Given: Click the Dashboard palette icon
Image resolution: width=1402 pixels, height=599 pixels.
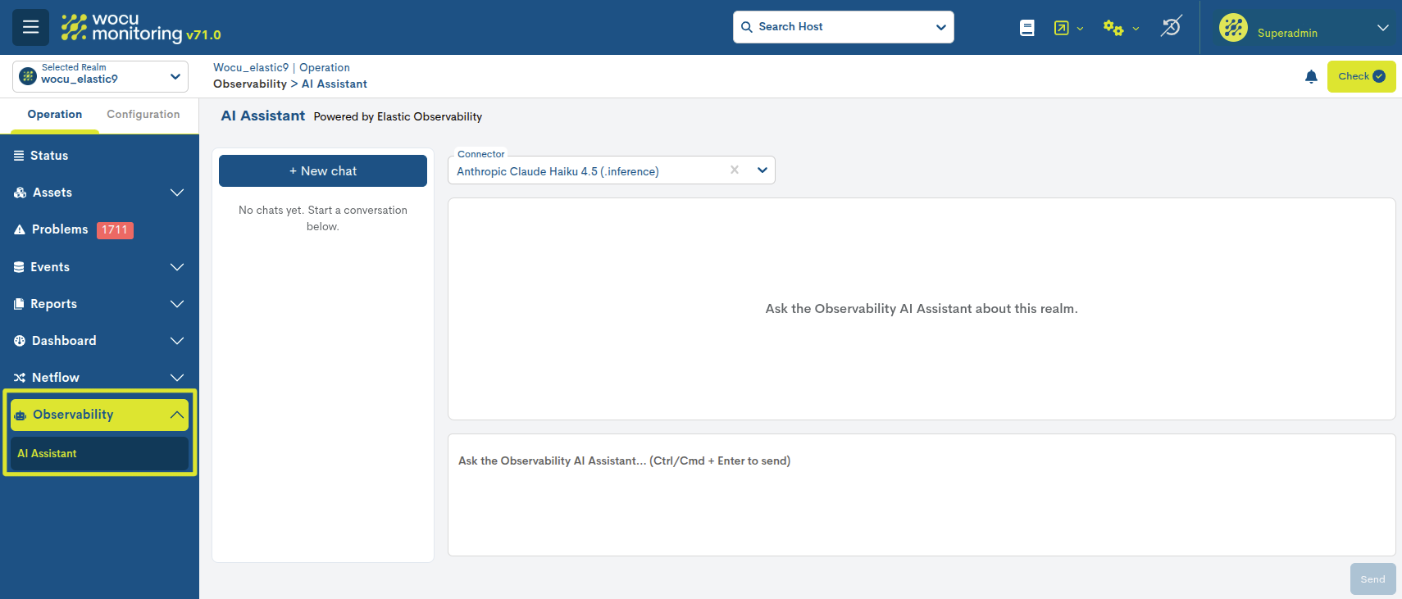Looking at the screenshot, I should coord(20,341).
